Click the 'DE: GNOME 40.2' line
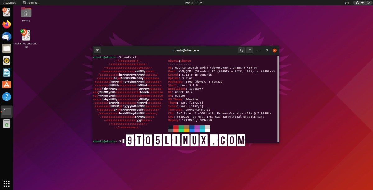This screenshot has width=373, height=190. tap(180, 92)
